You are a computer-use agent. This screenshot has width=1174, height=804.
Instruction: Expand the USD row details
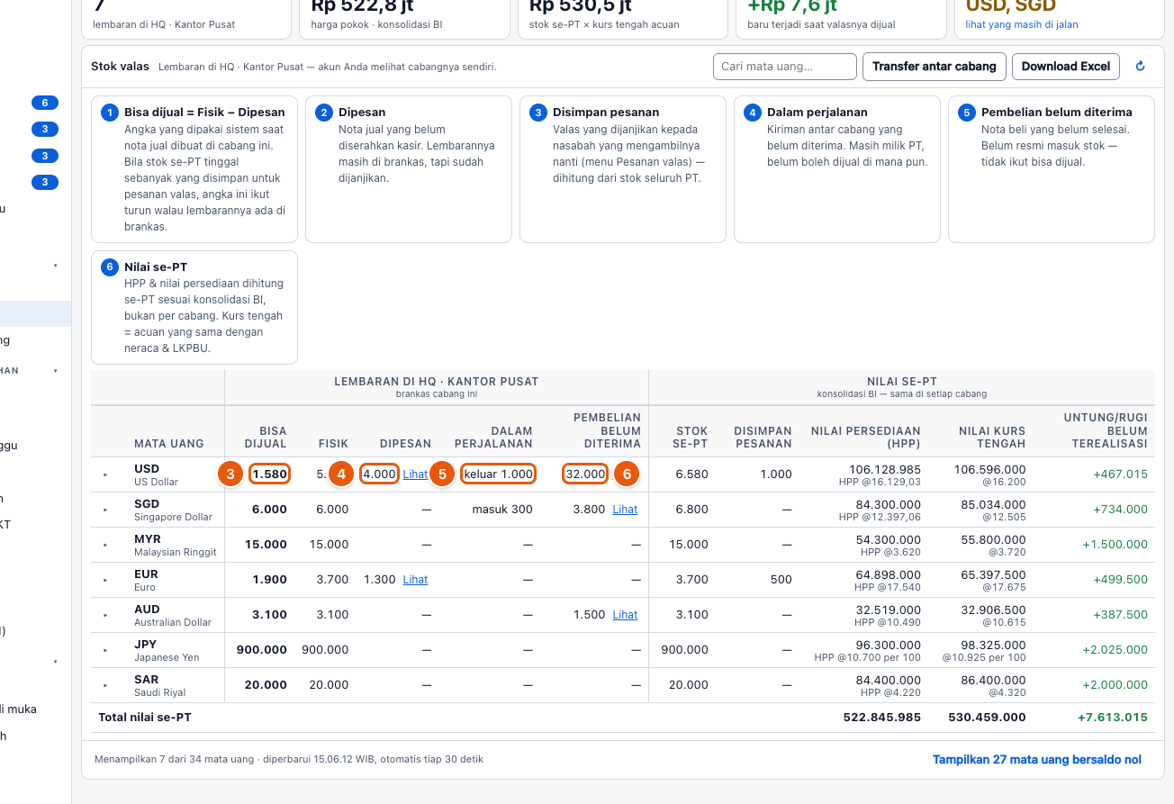105,474
